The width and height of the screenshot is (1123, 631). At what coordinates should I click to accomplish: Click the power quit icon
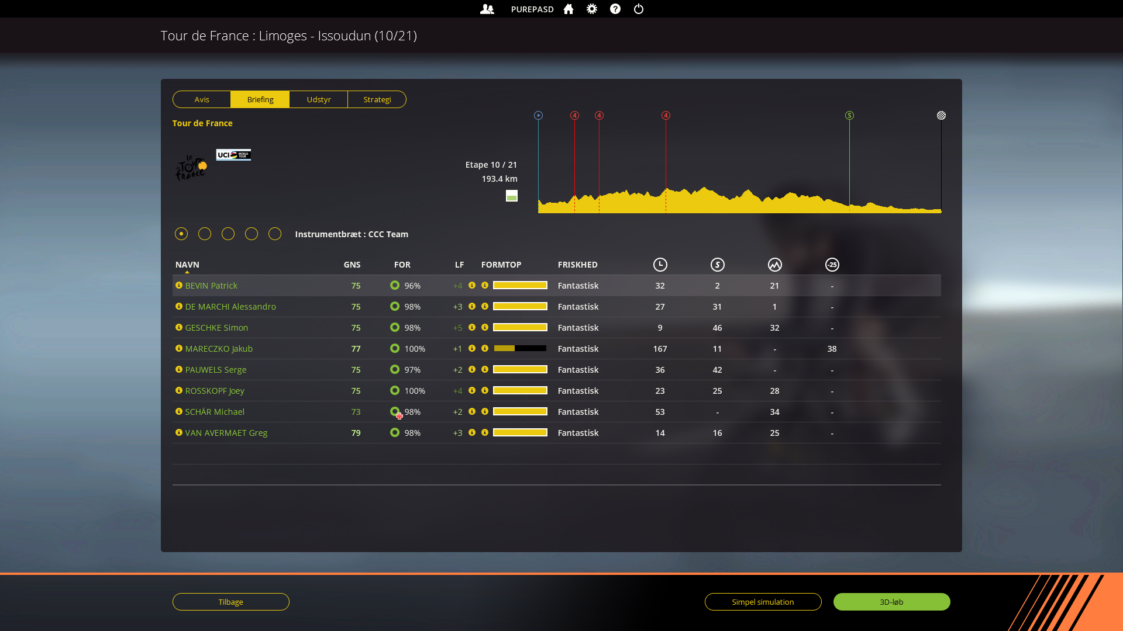point(639,9)
